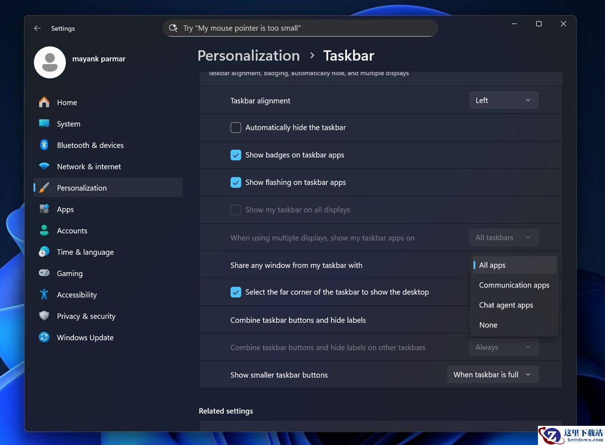This screenshot has width=605, height=445.
Task: Open Home via its house icon
Action: pos(44,102)
